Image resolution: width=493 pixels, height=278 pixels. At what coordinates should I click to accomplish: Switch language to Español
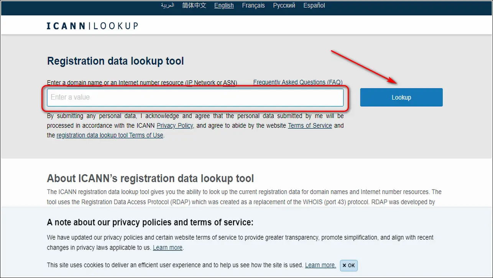pos(314,5)
